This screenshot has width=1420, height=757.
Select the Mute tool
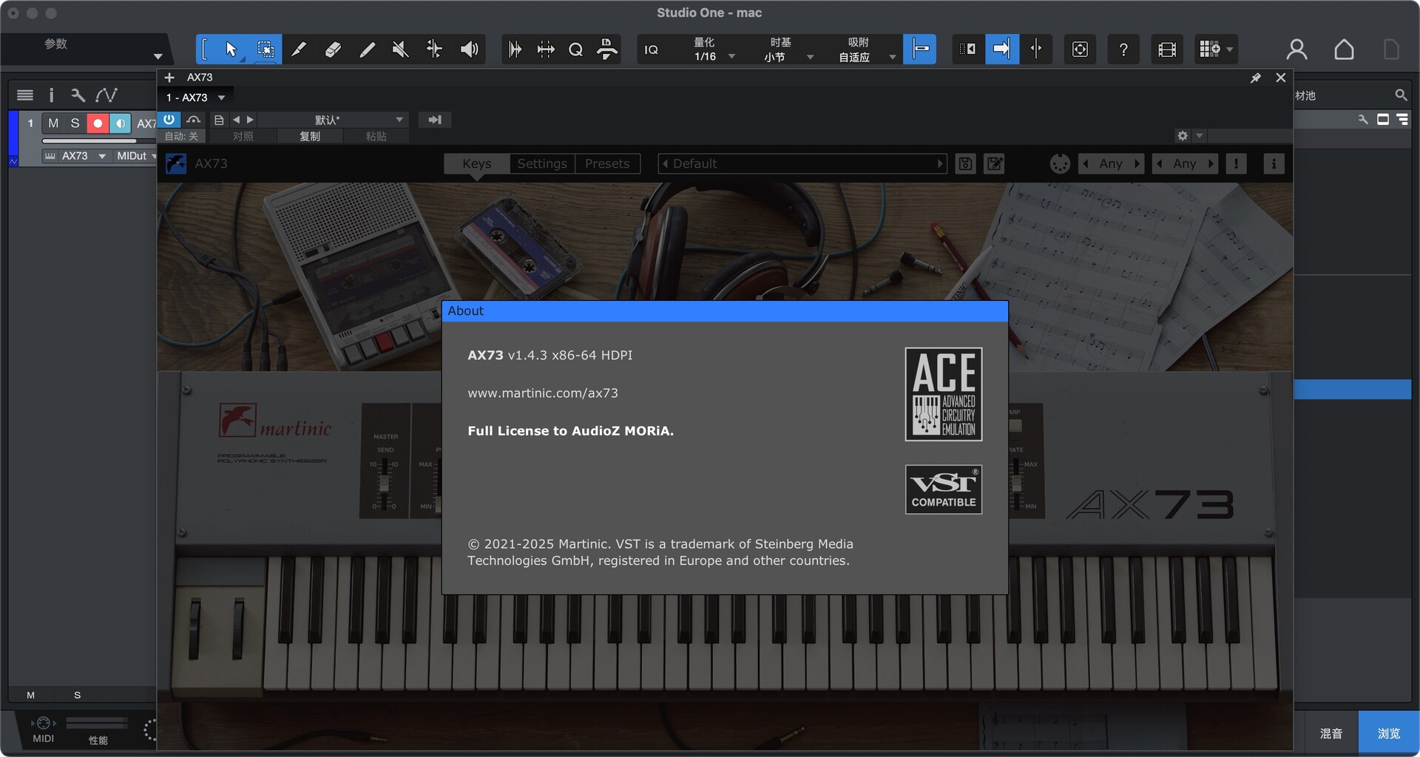point(400,50)
